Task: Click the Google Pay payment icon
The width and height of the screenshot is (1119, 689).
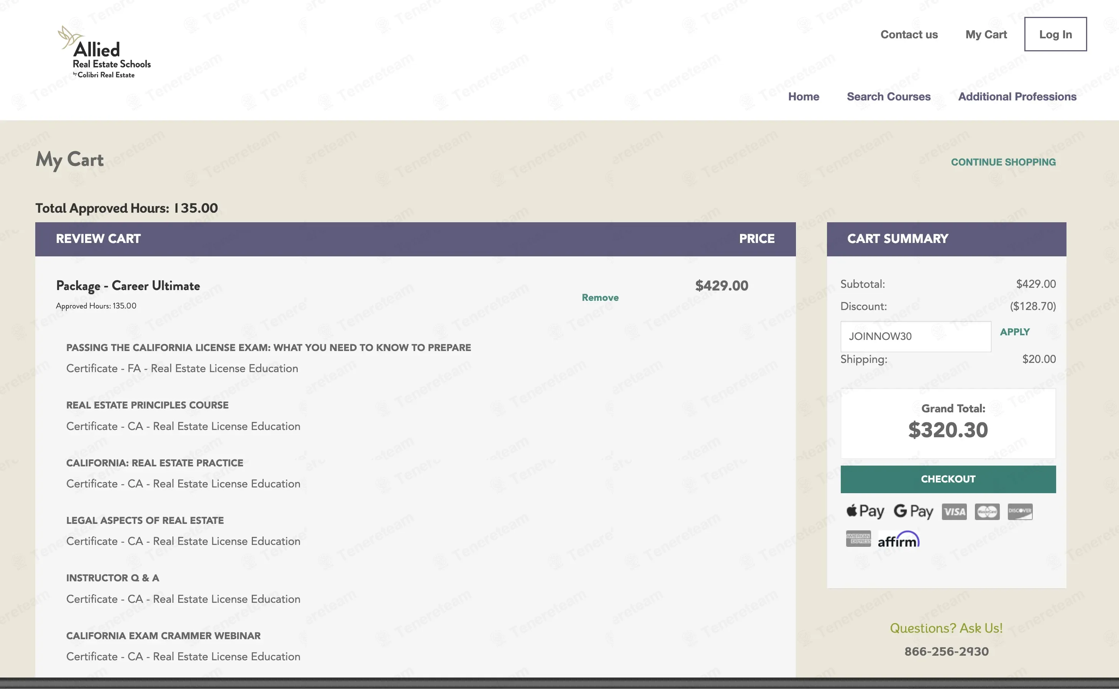Action: click(x=913, y=511)
